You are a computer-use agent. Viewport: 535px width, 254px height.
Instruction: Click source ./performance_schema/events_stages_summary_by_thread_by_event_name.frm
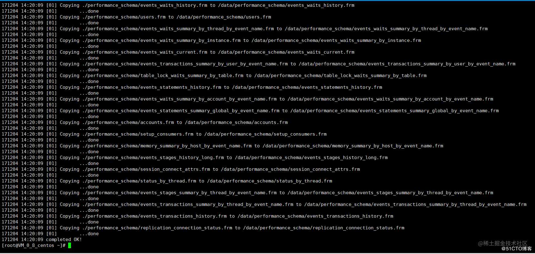click(x=179, y=193)
